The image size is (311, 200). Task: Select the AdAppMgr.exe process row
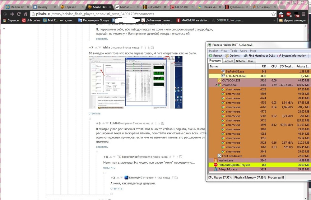259,170
